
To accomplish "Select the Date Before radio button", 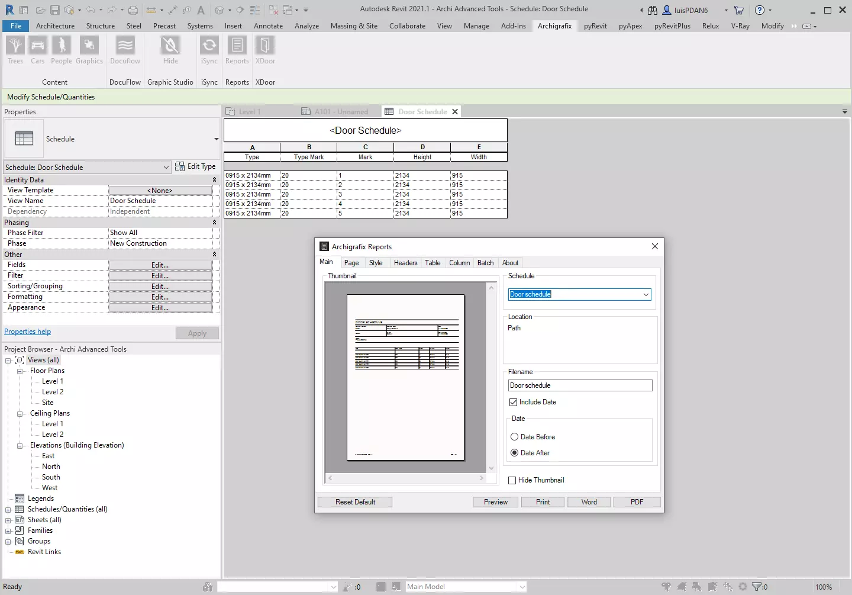I will pyautogui.click(x=514, y=437).
